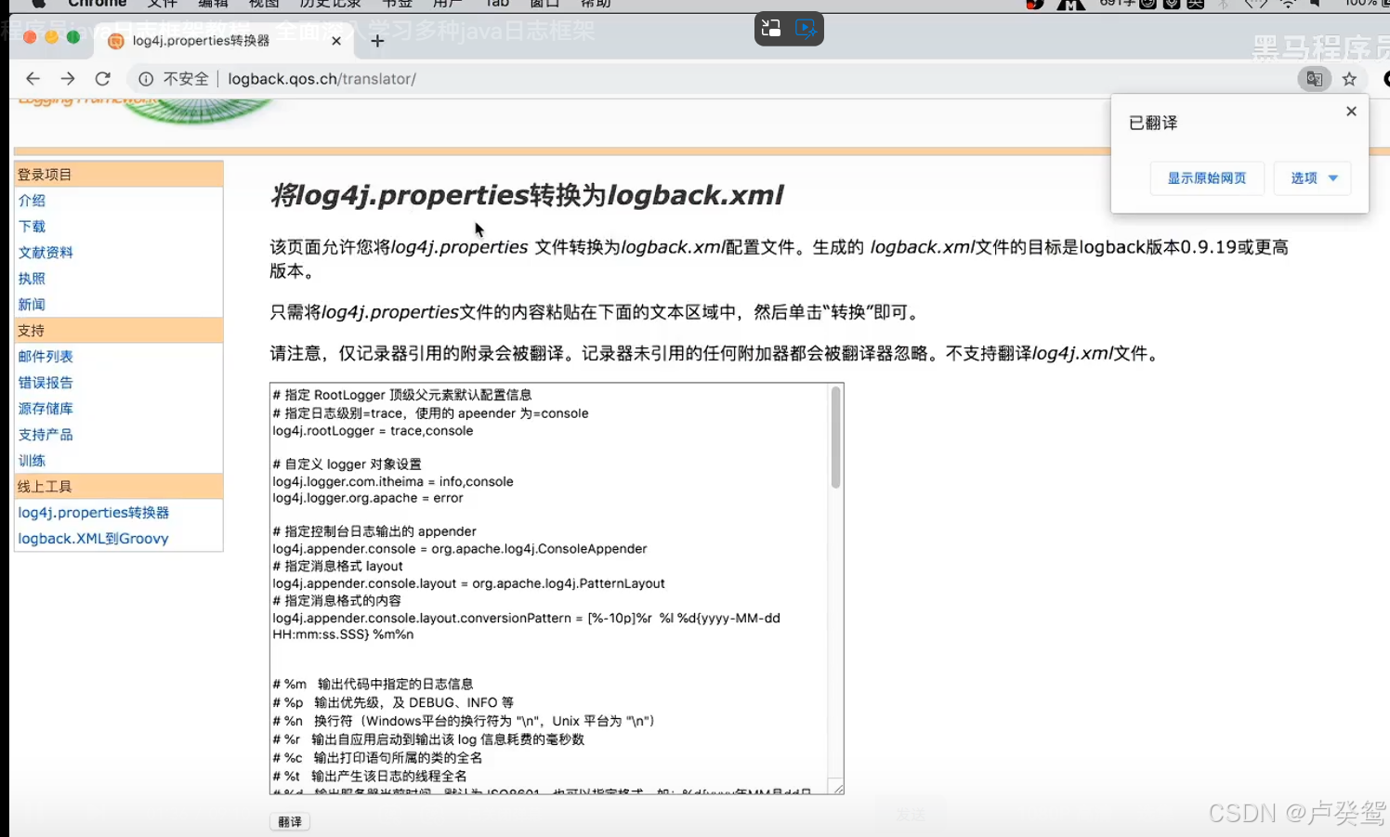
Task: Open the 支持产品 sidebar link
Action: tap(46, 435)
